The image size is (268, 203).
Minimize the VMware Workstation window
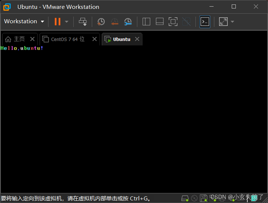[x=212, y=7]
